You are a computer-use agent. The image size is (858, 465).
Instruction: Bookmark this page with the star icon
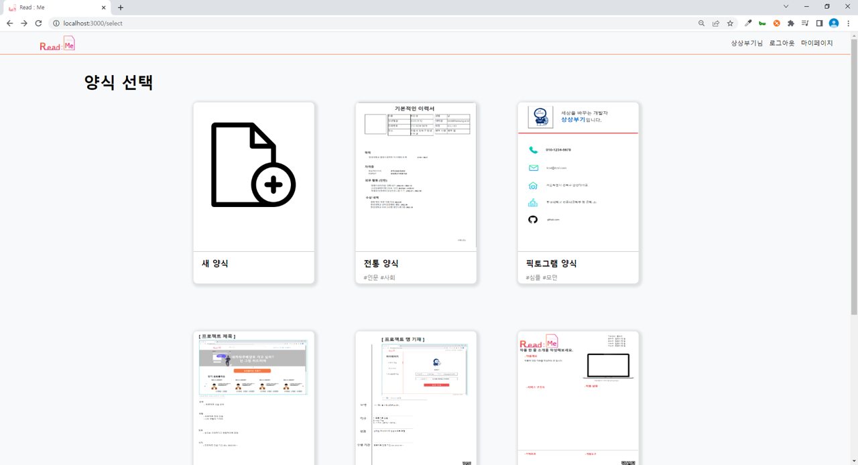point(730,23)
